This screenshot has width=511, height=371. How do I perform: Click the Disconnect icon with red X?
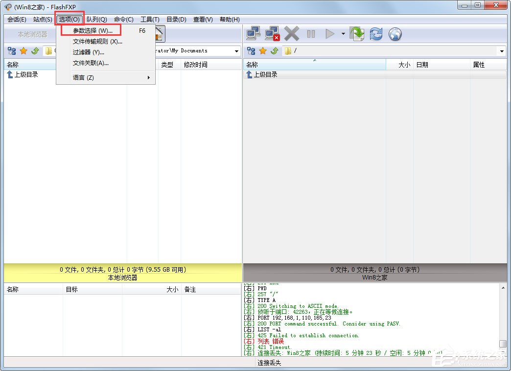click(272, 34)
